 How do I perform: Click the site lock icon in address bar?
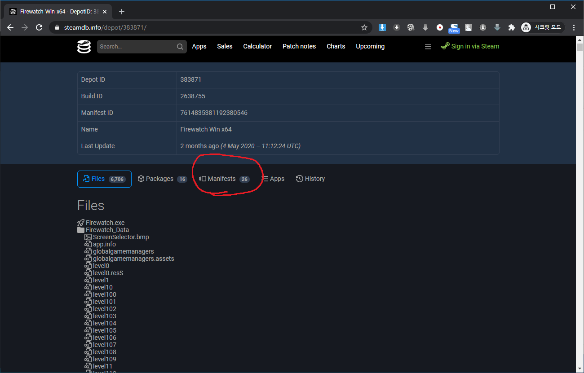coord(57,27)
